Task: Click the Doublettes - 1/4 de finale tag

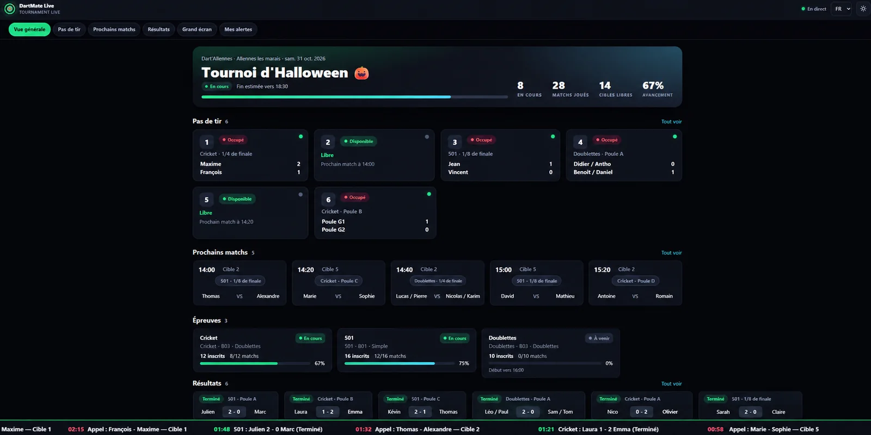Action: point(438,281)
